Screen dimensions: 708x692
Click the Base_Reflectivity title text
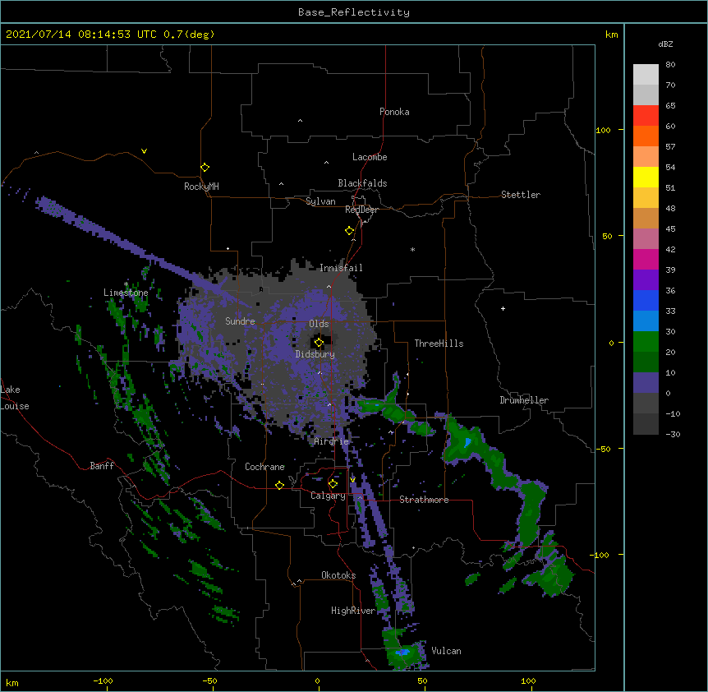[x=354, y=12]
